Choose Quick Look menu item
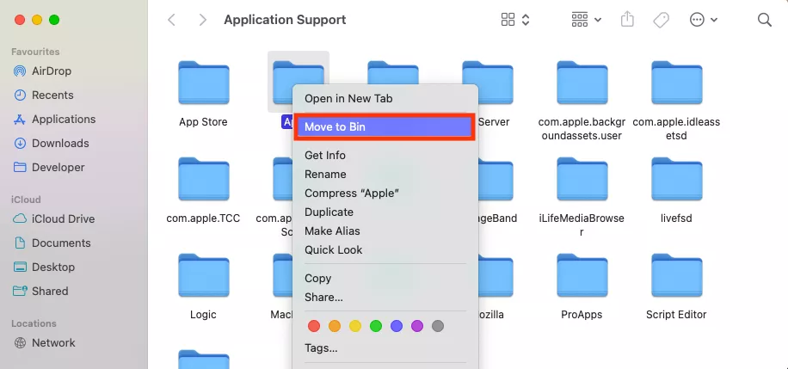Image resolution: width=788 pixels, height=369 pixels. tap(385, 249)
